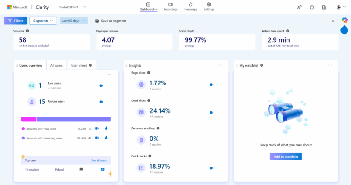Expand the Last 90 days date range
Image resolution: width=351 pixels, height=185 pixels.
[x=74, y=21]
